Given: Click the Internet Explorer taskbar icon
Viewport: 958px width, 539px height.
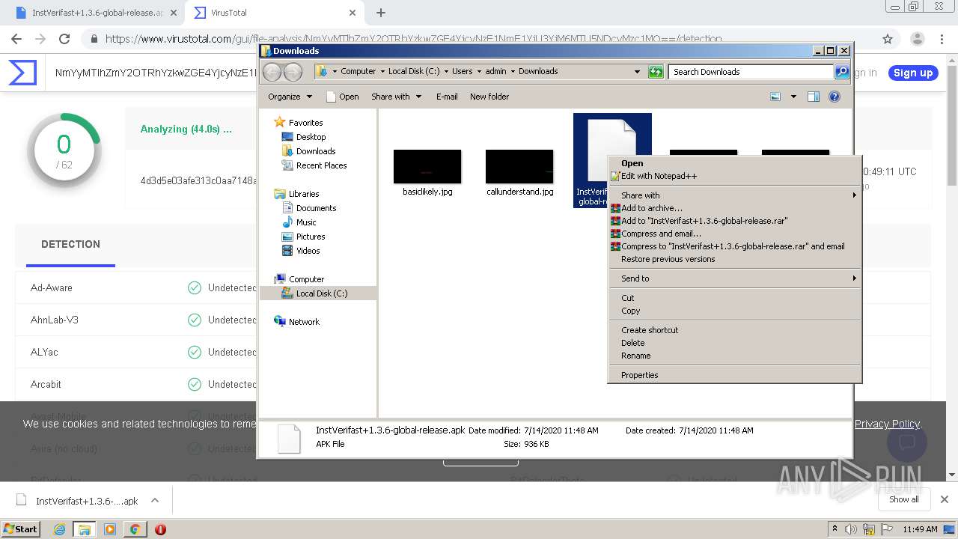Looking at the screenshot, I should point(59,529).
